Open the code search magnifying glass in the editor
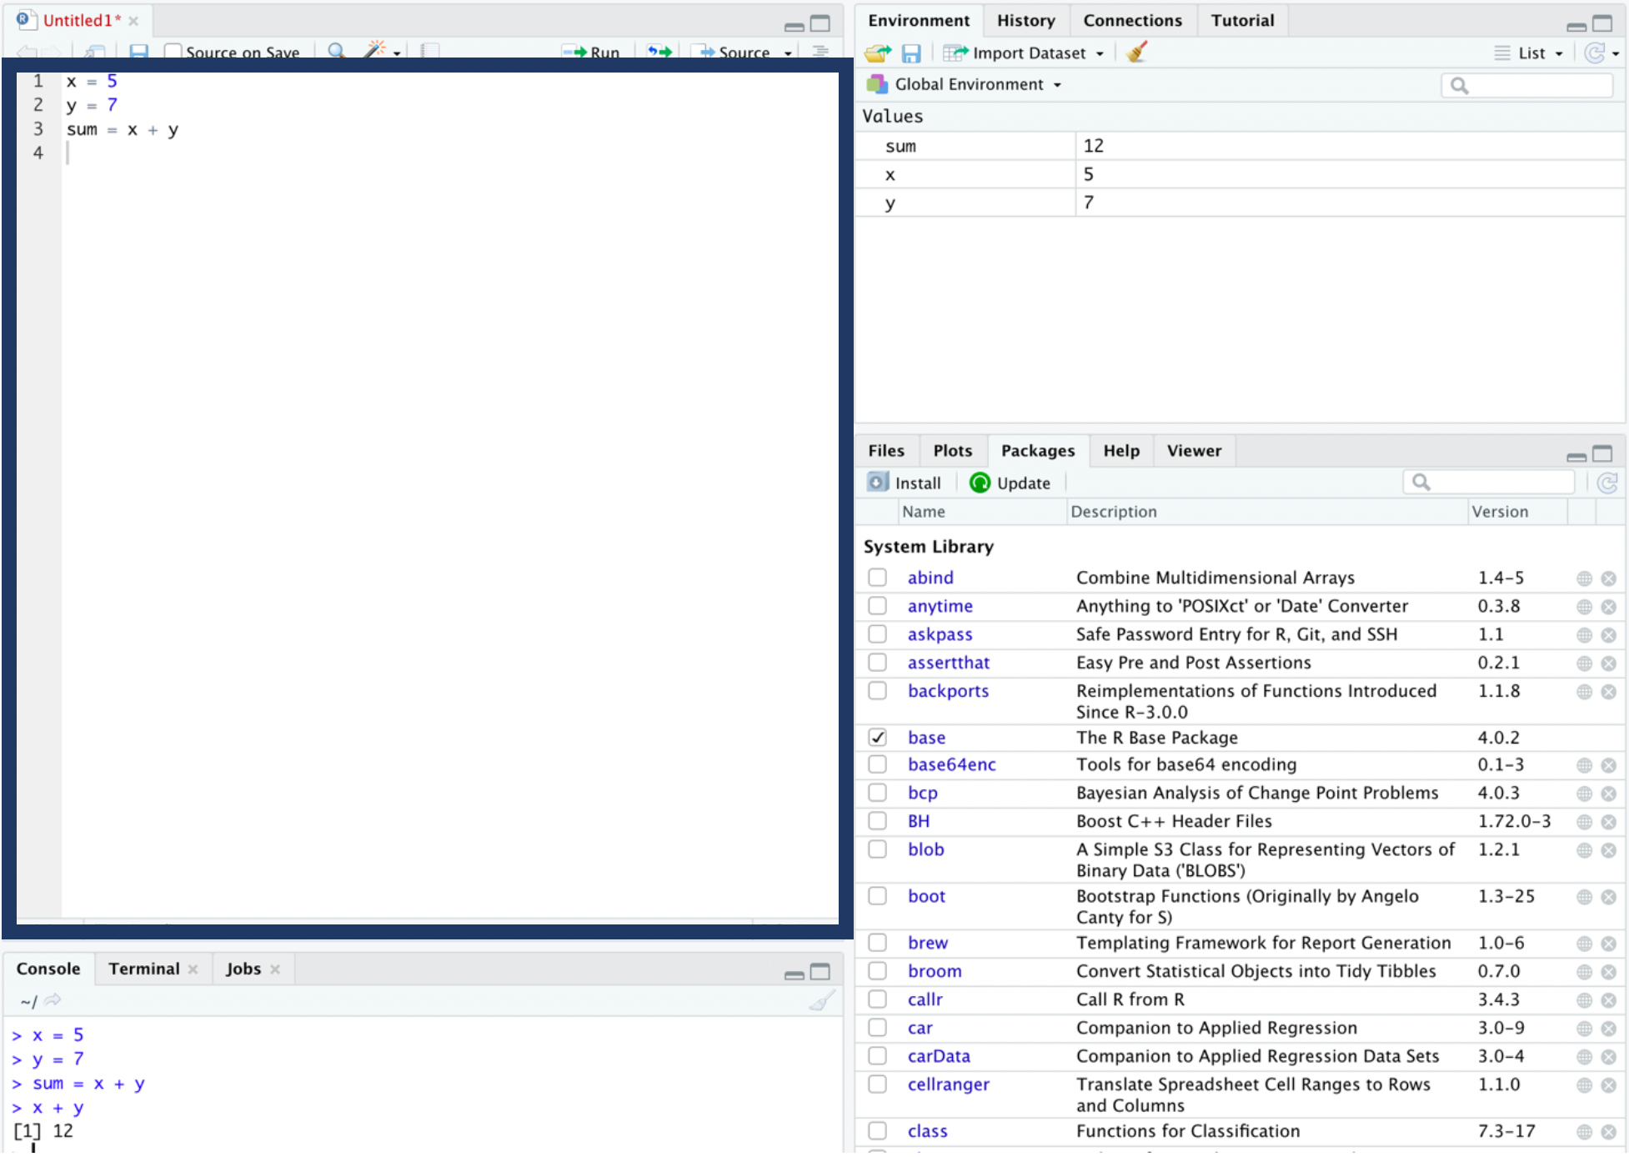This screenshot has width=1629, height=1157. click(x=337, y=52)
